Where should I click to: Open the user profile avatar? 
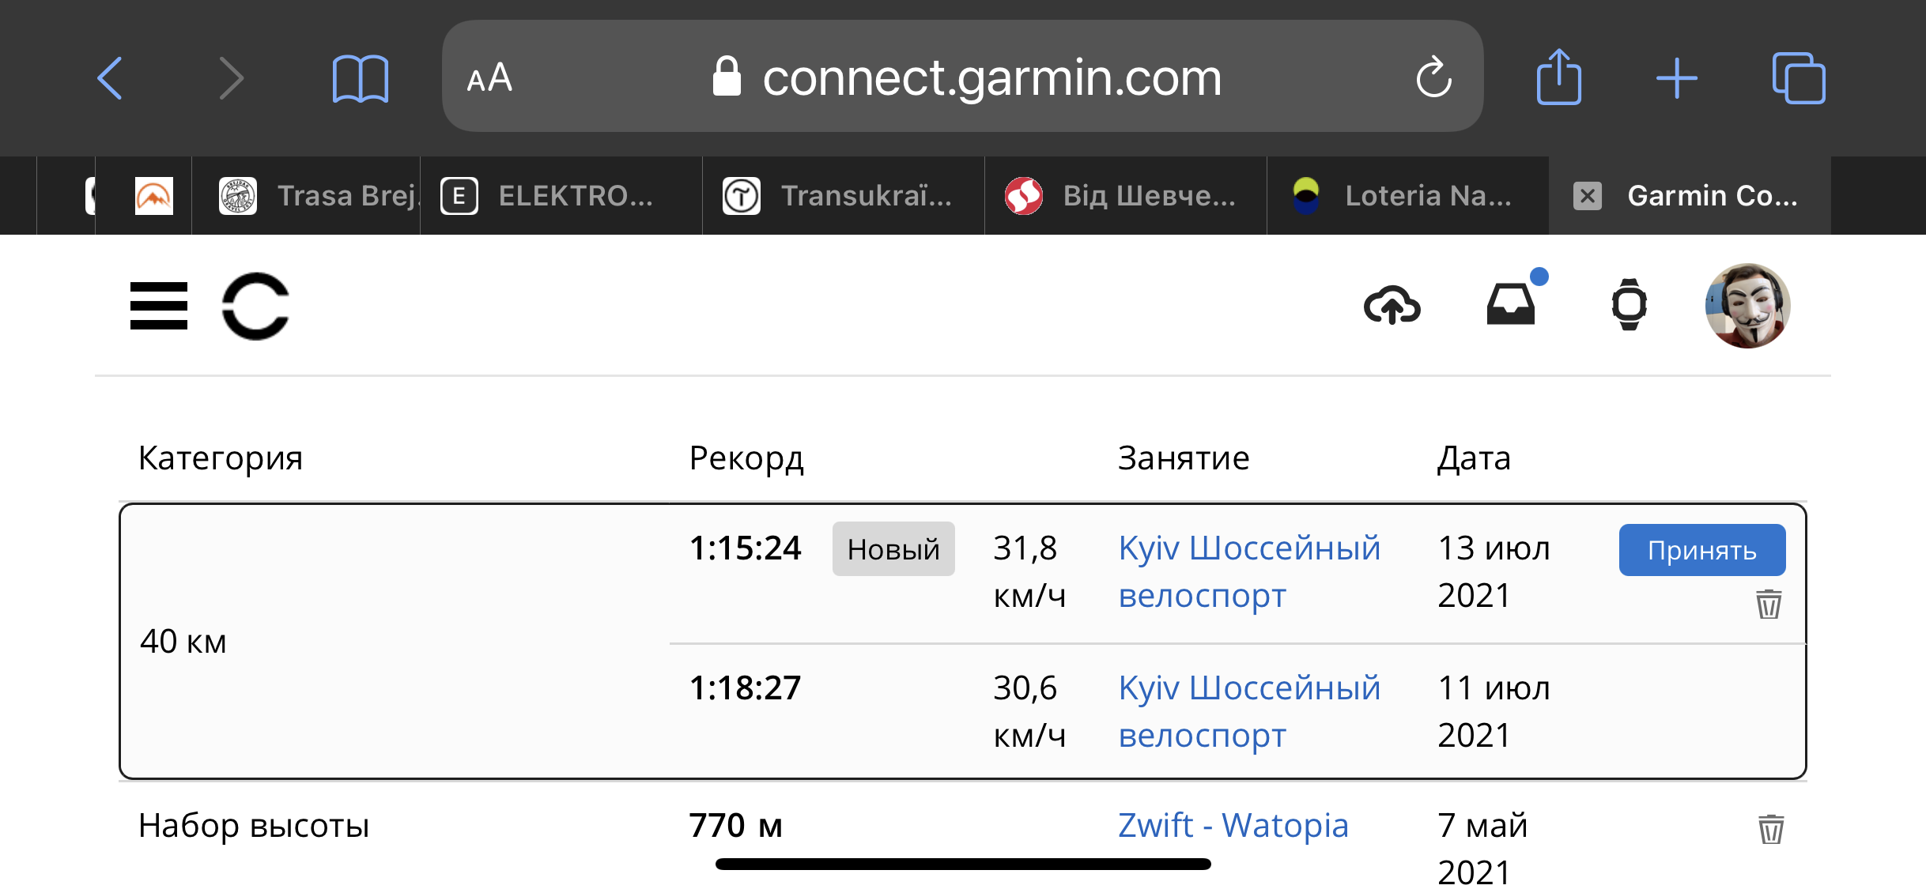[1747, 306]
